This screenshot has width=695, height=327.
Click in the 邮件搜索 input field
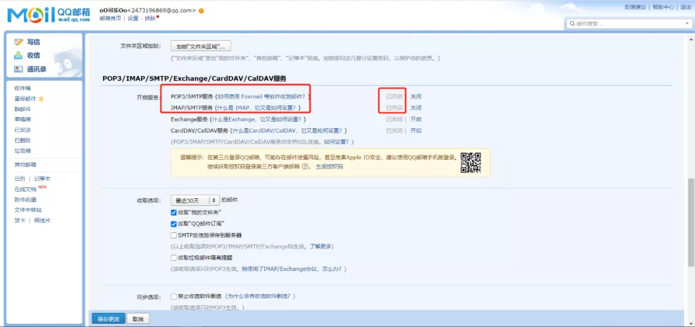(x=627, y=23)
